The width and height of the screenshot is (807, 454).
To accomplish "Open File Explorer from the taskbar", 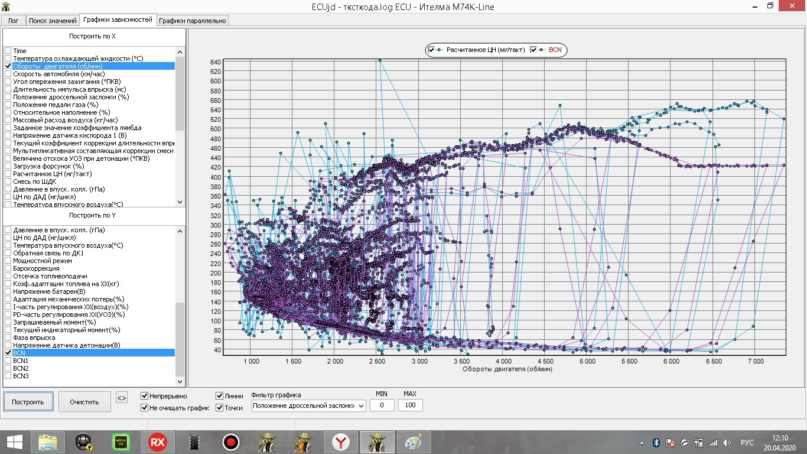I will coord(47,442).
